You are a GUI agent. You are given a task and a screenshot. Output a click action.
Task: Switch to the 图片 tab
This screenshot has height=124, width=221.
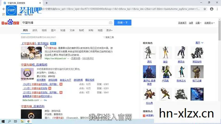pos(54,30)
